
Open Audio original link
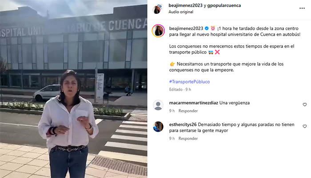click(x=181, y=12)
